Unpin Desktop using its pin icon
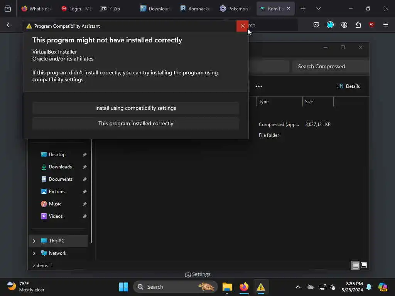 (x=84, y=155)
